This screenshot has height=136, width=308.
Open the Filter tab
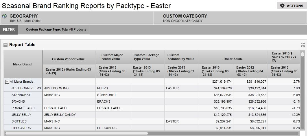[x=9, y=29]
